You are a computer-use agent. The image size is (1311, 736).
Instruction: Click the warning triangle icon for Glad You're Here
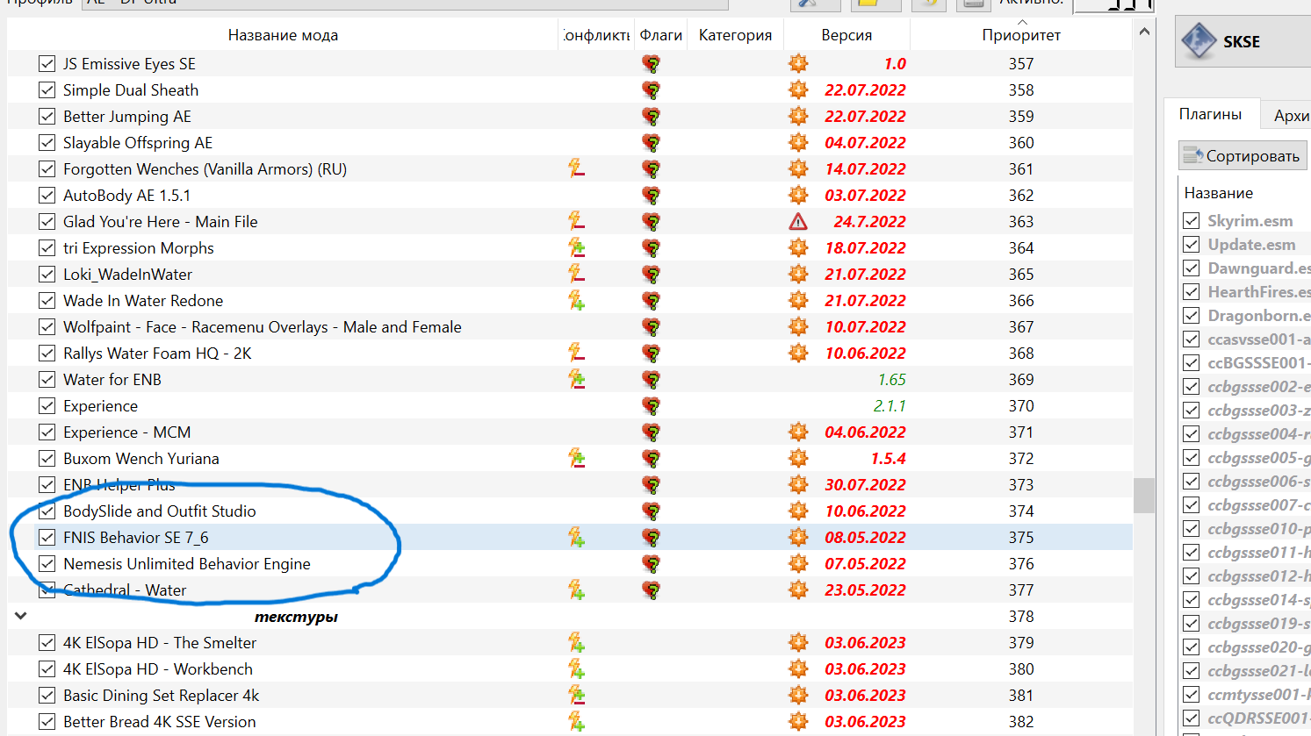point(797,221)
